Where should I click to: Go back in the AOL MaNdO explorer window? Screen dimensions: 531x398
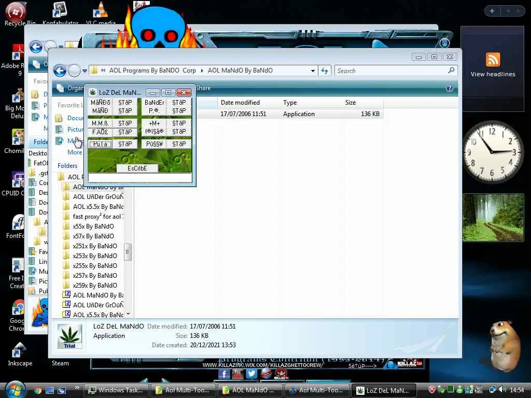click(60, 70)
